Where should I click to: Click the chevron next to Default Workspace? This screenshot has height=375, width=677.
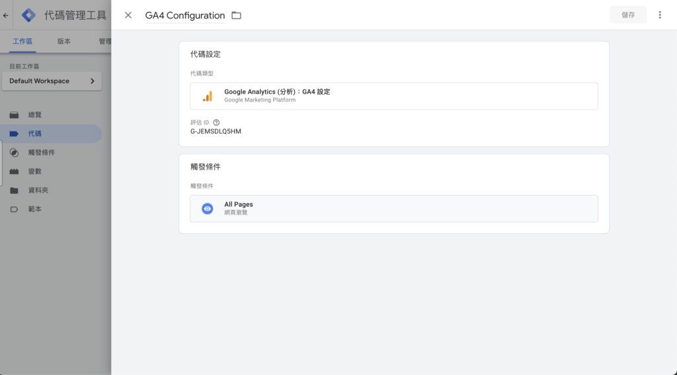point(93,81)
